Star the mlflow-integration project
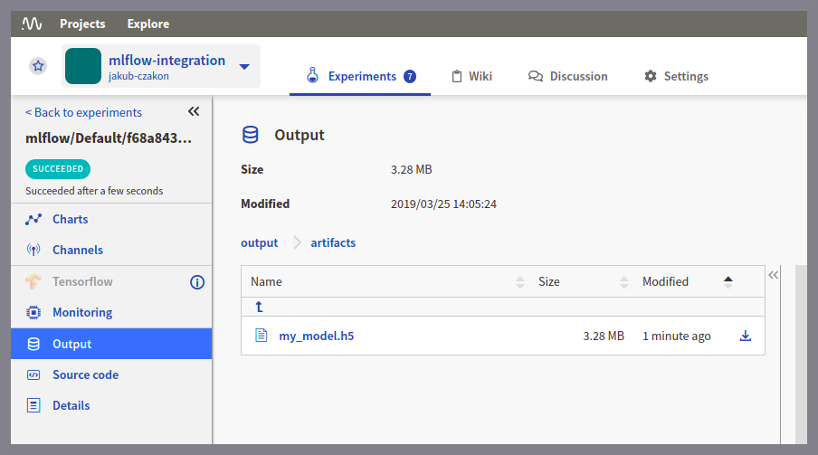The width and height of the screenshot is (818, 455). pos(38,66)
